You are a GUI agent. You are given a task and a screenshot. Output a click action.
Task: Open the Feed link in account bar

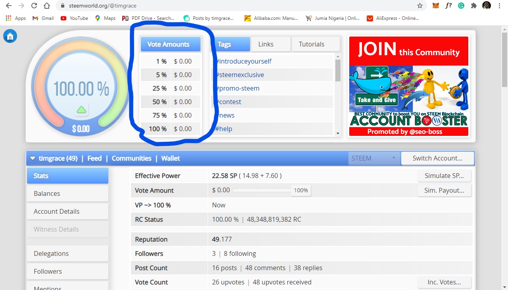point(94,158)
